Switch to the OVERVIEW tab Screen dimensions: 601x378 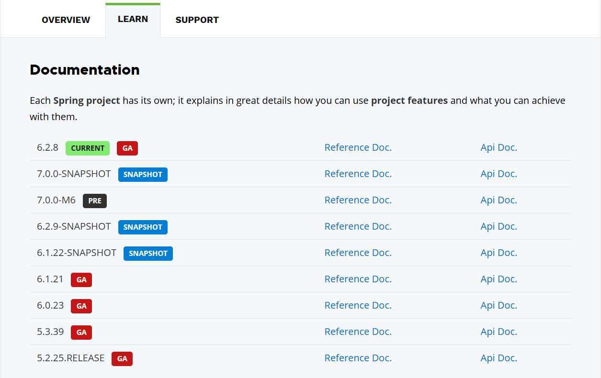66,20
